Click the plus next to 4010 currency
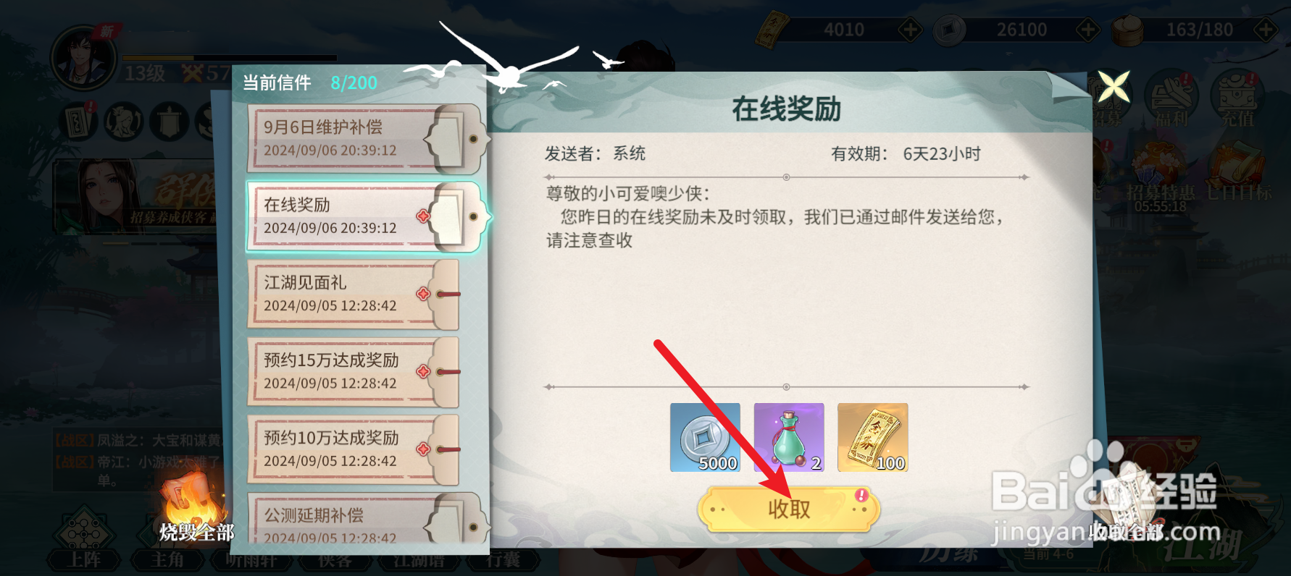Viewport: 1291px width, 576px height. pyautogui.click(x=910, y=30)
